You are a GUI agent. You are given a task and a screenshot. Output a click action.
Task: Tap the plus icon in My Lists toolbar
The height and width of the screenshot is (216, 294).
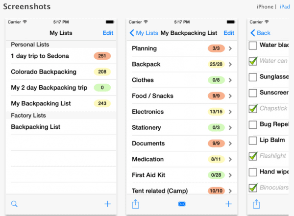108,204
